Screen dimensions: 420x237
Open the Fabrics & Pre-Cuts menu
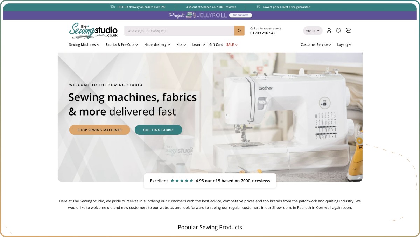tap(121, 44)
